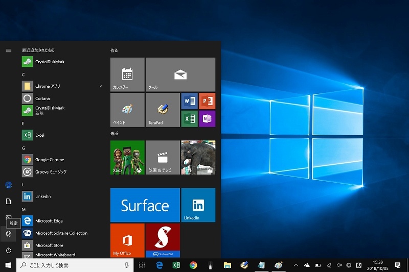Screen dimensions: 409x272
Task: Show hidden icons in the system tray
Action: click(296, 265)
